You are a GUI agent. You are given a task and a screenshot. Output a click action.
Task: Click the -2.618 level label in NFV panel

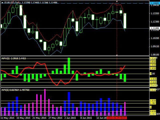153,82
